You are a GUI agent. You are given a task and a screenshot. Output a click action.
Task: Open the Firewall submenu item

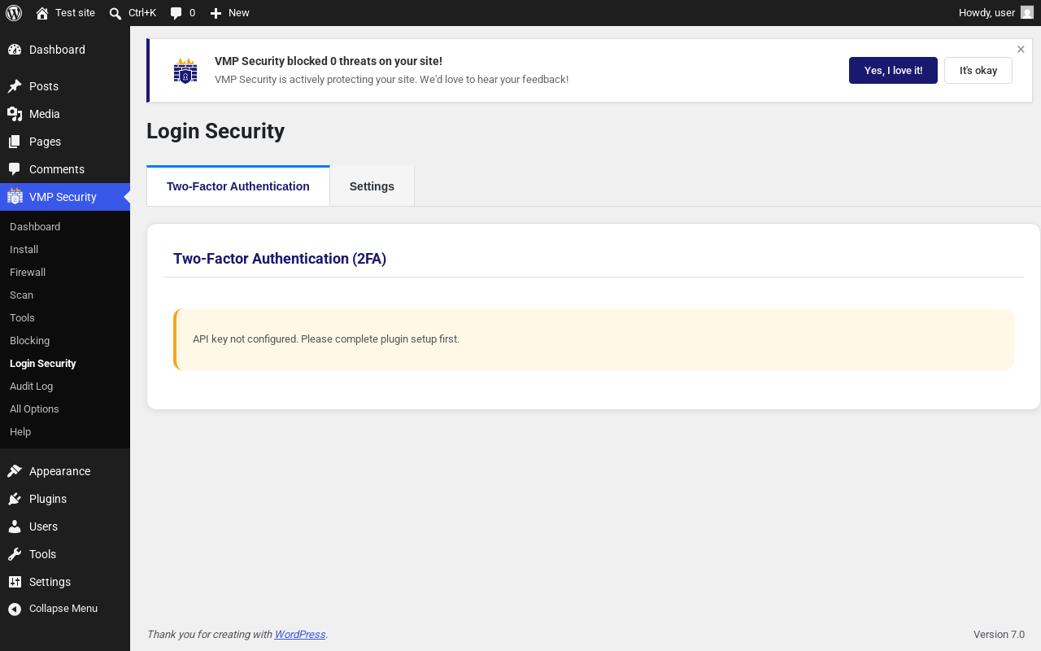(x=28, y=273)
